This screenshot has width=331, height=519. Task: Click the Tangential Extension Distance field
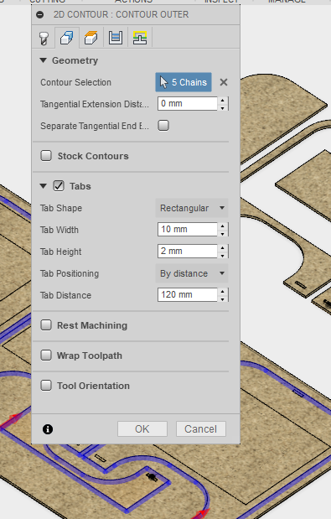tap(188, 104)
